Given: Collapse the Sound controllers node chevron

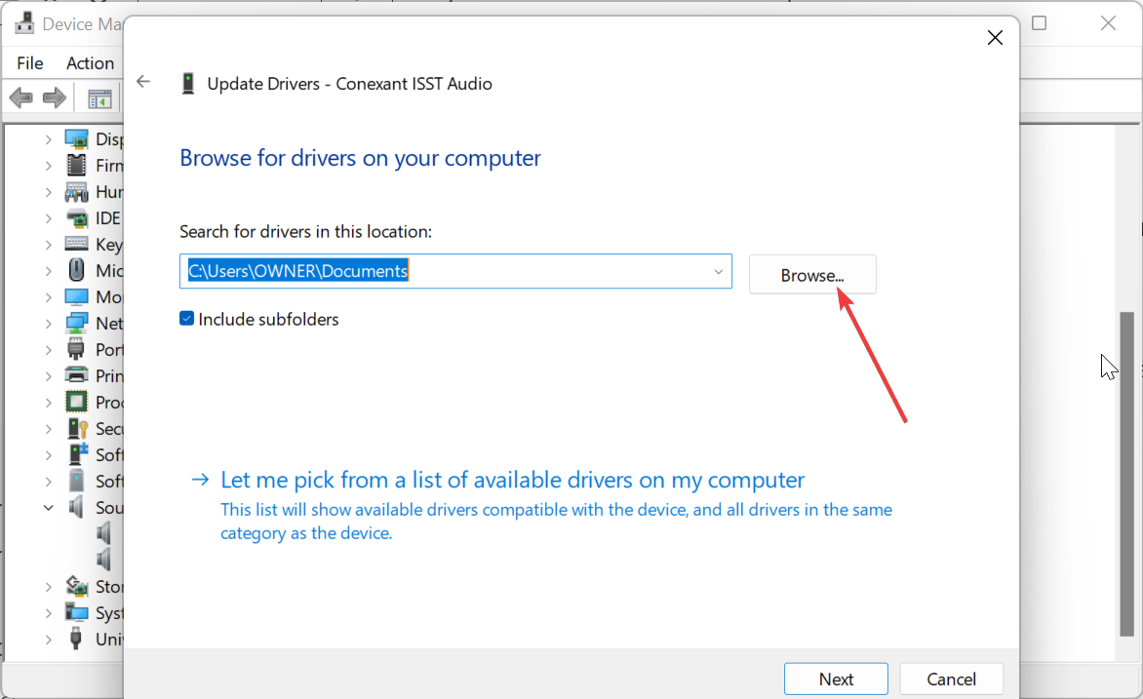Looking at the screenshot, I should coord(48,507).
